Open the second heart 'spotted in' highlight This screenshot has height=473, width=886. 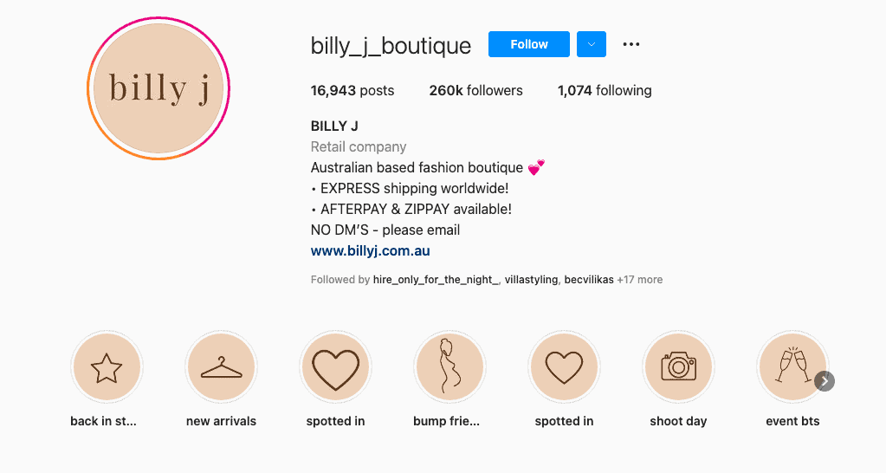pos(564,368)
